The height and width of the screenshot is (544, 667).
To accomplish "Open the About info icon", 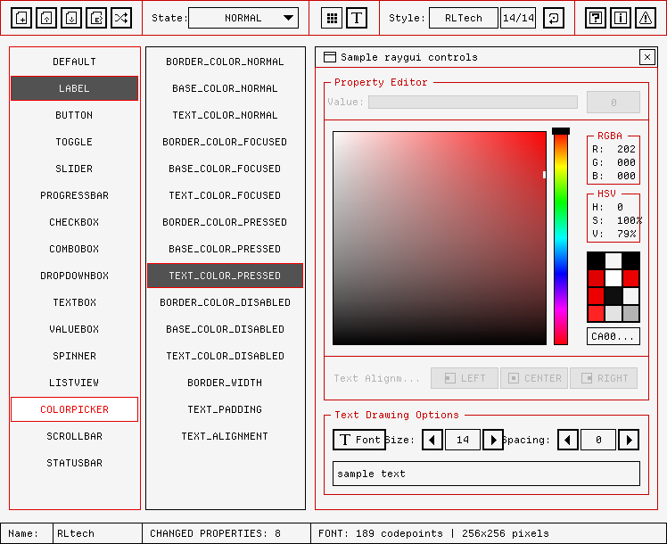I will point(621,18).
